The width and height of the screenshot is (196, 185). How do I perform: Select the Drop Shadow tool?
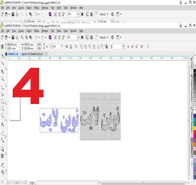click(2, 149)
